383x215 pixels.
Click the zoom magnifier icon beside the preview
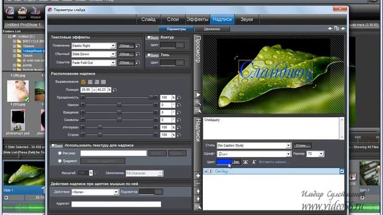click(198, 102)
